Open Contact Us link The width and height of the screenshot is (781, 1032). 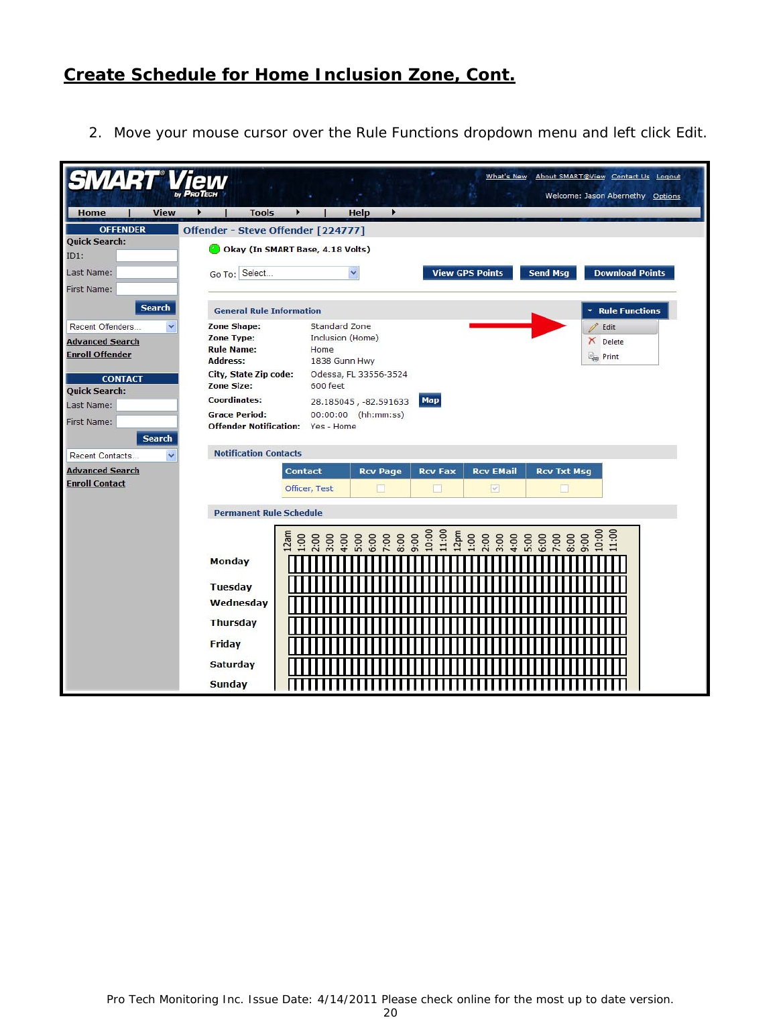pyautogui.click(x=630, y=177)
